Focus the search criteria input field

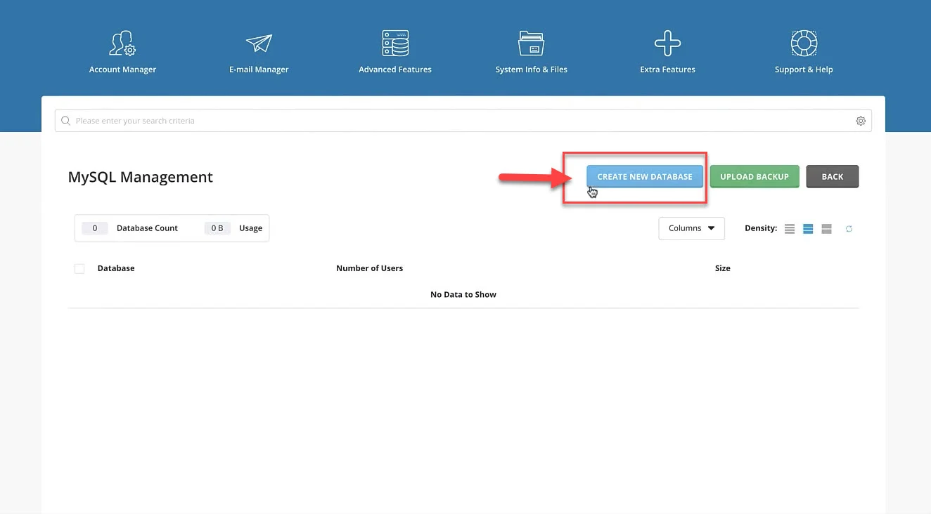point(463,121)
